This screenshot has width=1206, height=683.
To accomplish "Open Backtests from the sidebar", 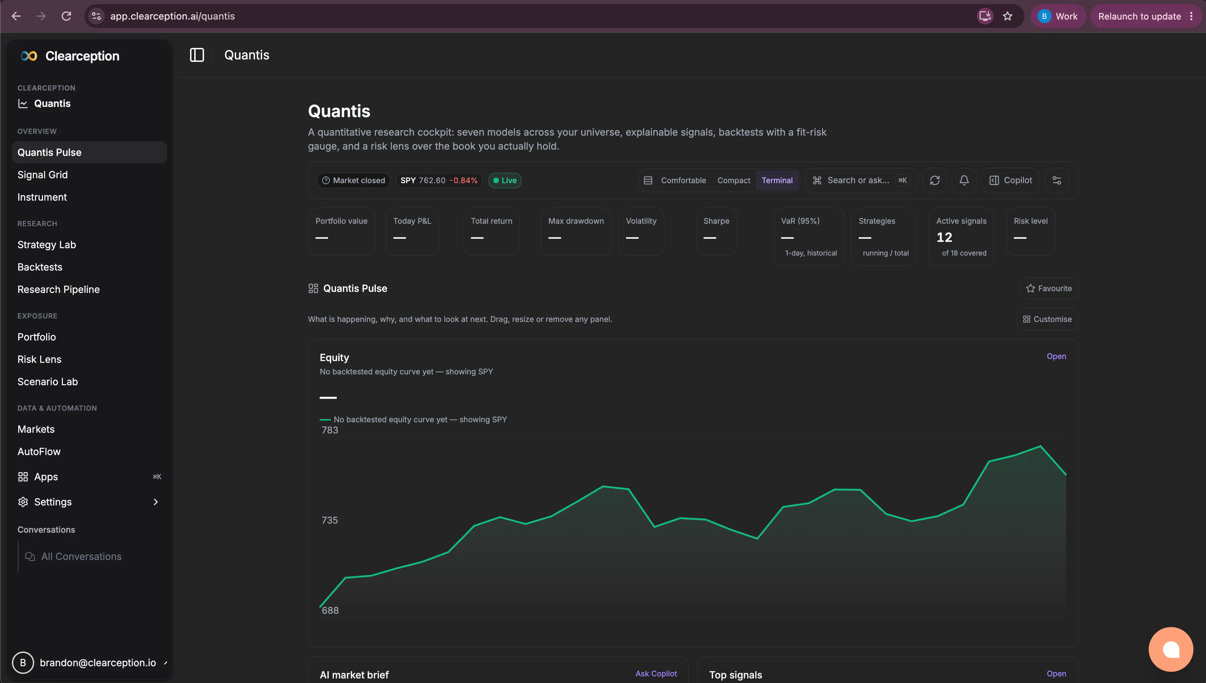I will pyautogui.click(x=89, y=267).
